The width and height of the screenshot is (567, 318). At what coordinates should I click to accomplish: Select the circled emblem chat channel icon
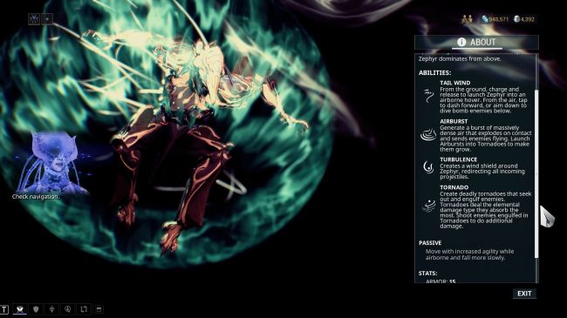[x=68, y=309]
